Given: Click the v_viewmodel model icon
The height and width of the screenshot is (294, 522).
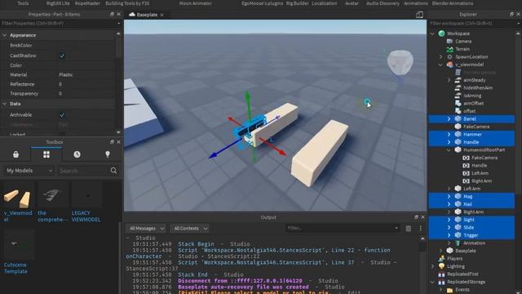Looking at the screenshot, I should 449,65.
